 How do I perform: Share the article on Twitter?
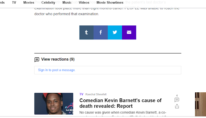(115, 32)
